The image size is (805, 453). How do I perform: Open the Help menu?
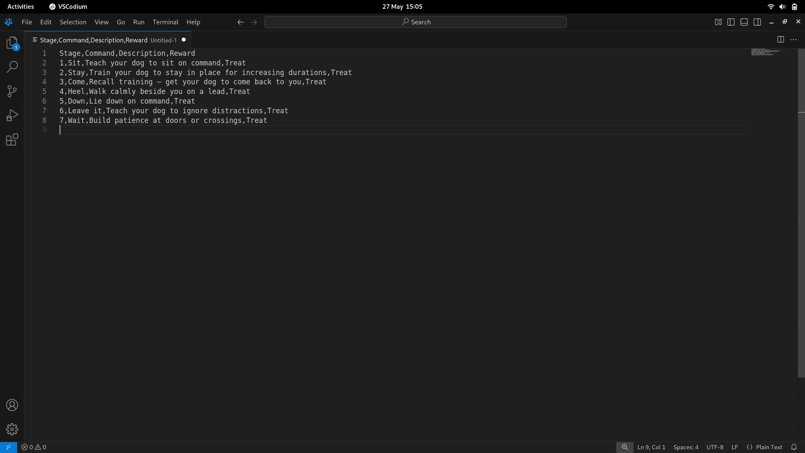click(x=193, y=22)
